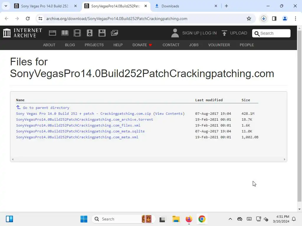The height and width of the screenshot is (226, 302).
Task: Open Task View icon on taskbar
Action: [163, 219]
